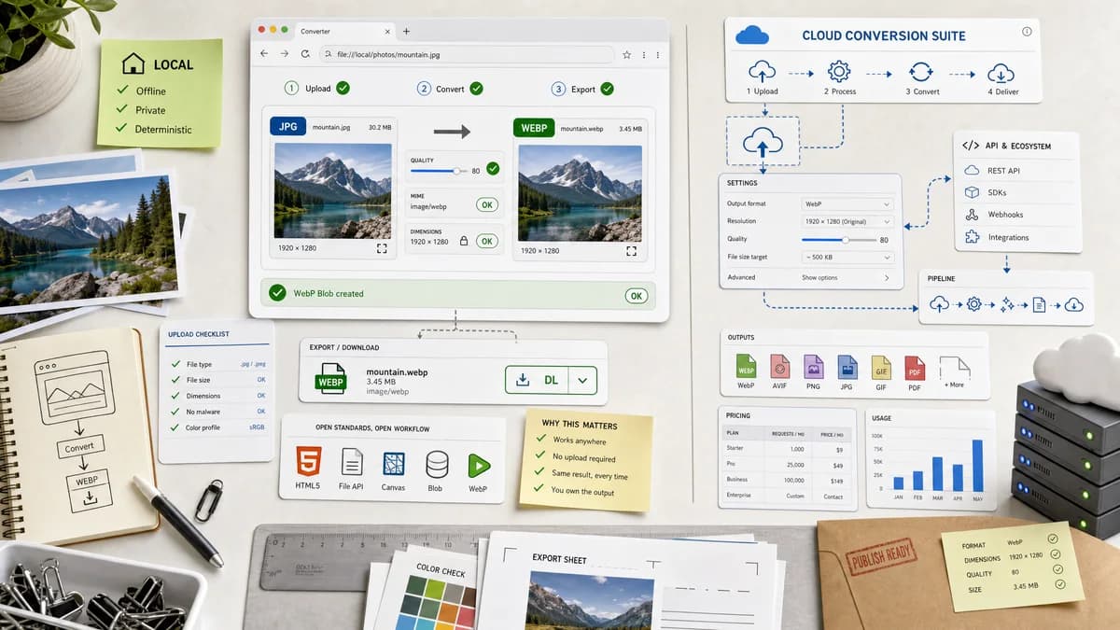Expand the mountain.jpg preview to fullscreen

[382, 249]
